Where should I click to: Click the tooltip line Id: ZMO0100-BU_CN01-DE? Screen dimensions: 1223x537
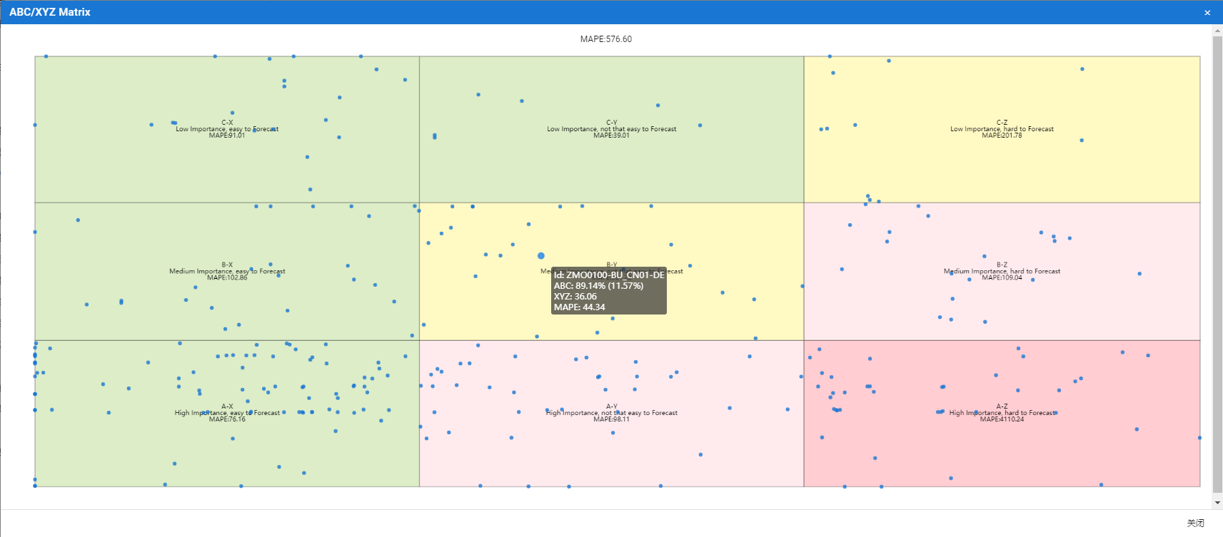point(609,275)
